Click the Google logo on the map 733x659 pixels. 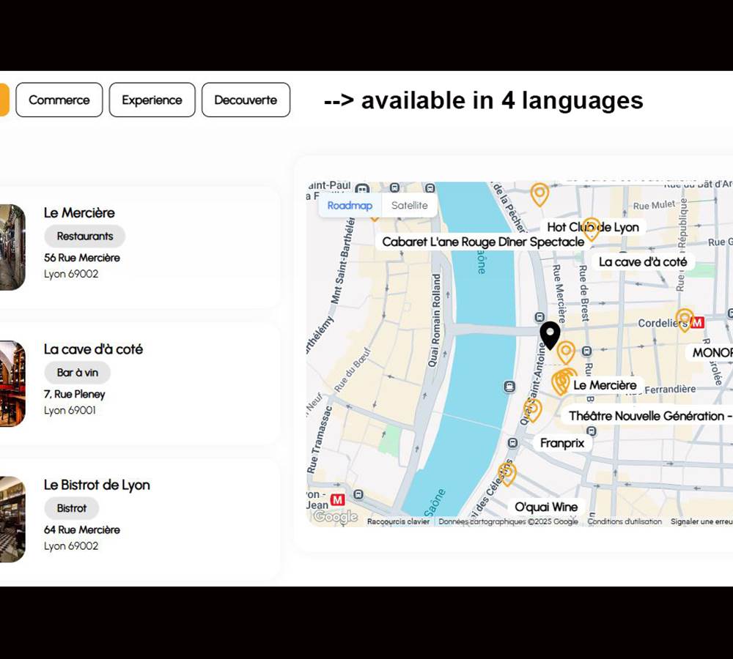pos(335,517)
